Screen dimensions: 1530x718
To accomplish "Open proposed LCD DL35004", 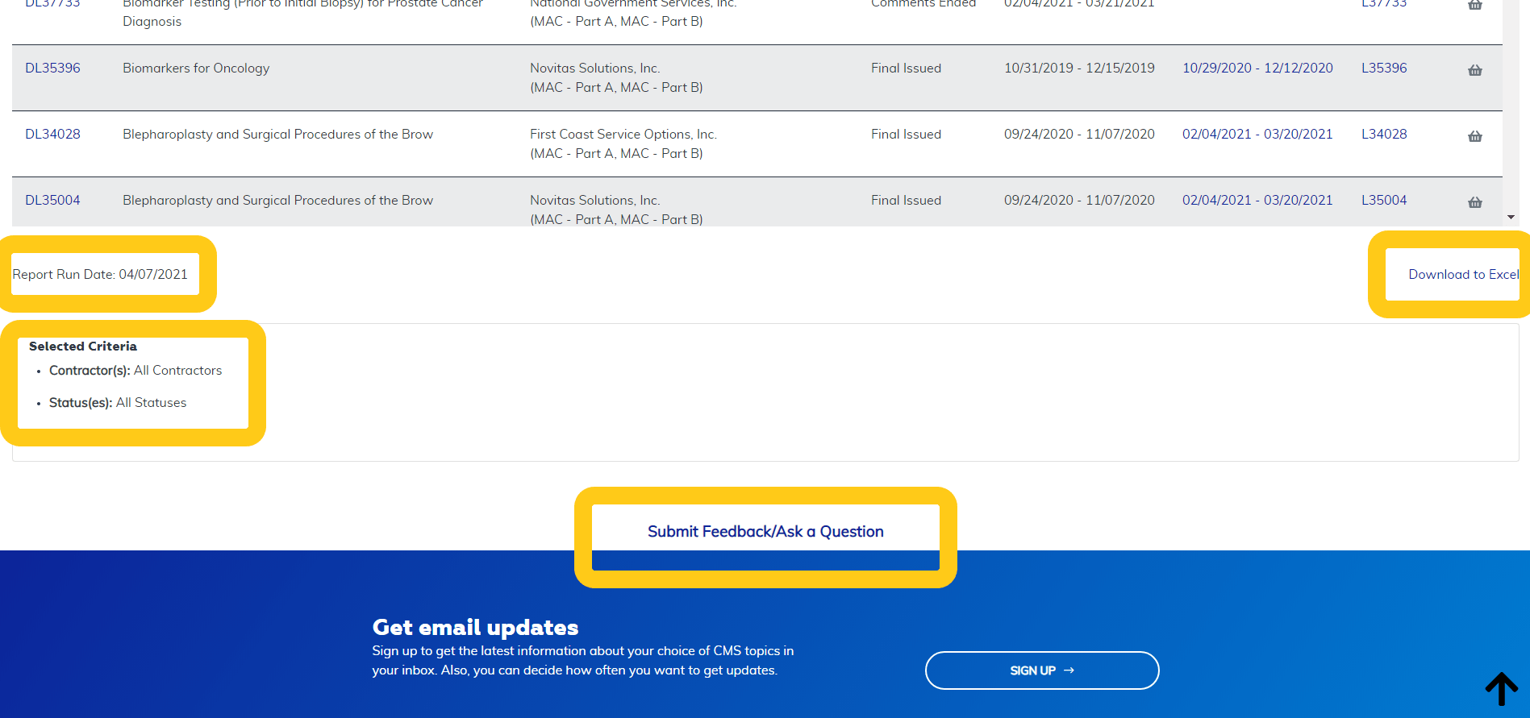I will [x=52, y=201].
